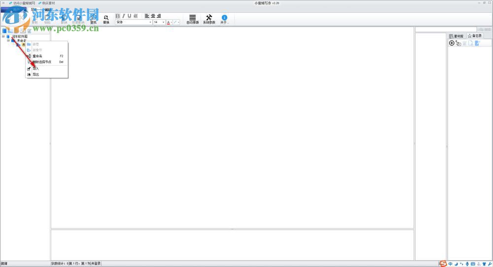
Task: Click the rightmost icon above the tree
Action: [29, 31]
